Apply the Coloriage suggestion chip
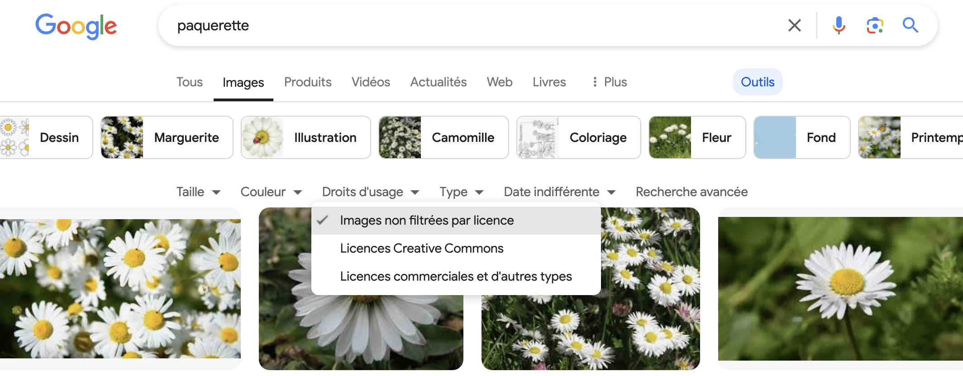The width and height of the screenshot is (963, 376). [578, 137]
